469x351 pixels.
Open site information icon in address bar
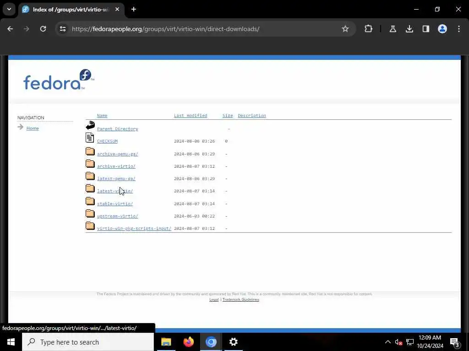click(x=62, y=29)
